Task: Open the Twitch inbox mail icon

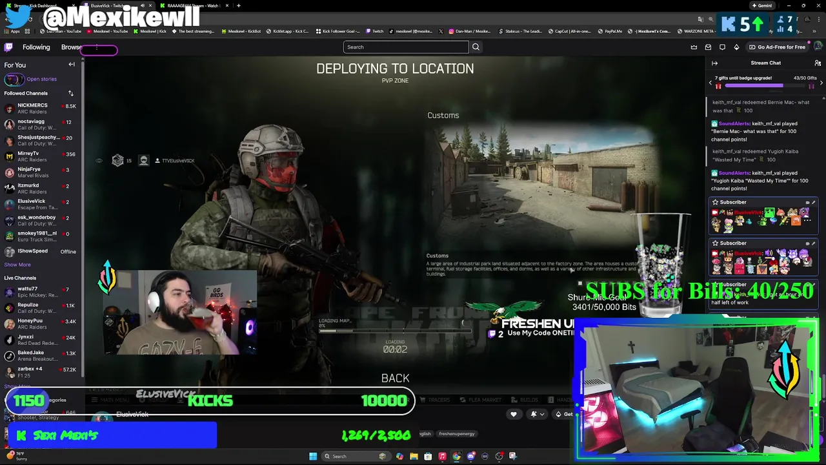Action: pyautogui.click(x=708, y=47)
